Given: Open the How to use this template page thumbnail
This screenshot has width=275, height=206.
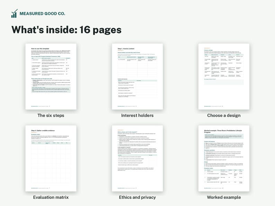Looking at the screenshot, I should click(x=51, y=77).
